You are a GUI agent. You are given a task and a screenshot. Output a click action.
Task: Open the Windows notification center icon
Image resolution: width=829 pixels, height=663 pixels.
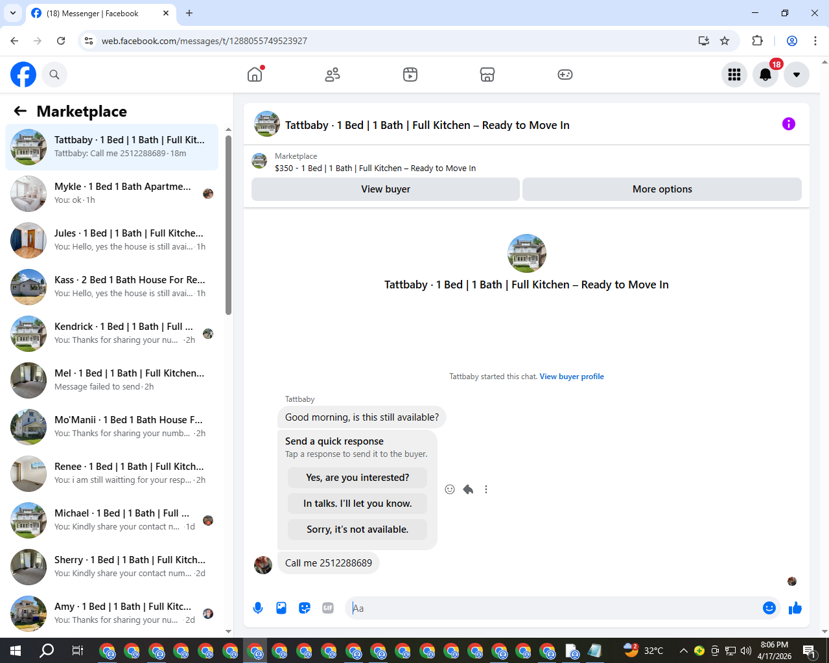point(809,651)
